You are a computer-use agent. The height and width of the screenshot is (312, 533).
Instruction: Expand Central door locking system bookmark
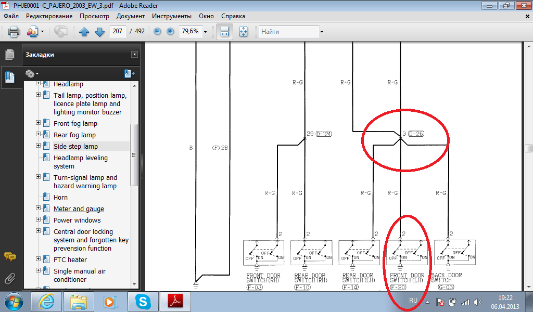38,231
